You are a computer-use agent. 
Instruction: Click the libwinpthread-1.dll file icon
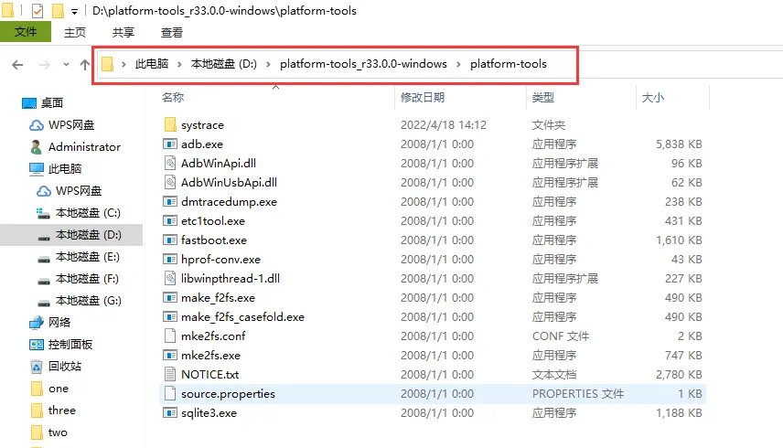point(170,278)
